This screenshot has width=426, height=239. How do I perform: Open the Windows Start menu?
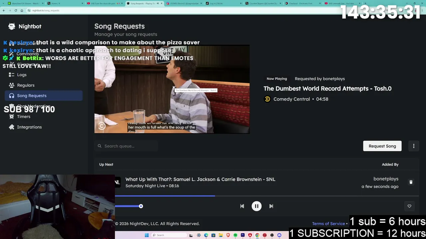(147, 235)
